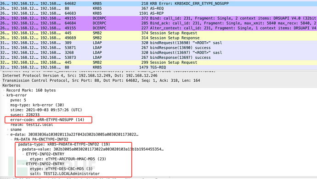The width and height of the screenshot is (317, 179).
Task: Click port 64682 in the KRB Error row
Action: click(70, 3)
